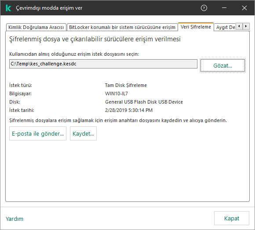Switch to Kimlik Doğrulama Aracısı tab
The image size is (255, 230).
click(x=36, y=27)
